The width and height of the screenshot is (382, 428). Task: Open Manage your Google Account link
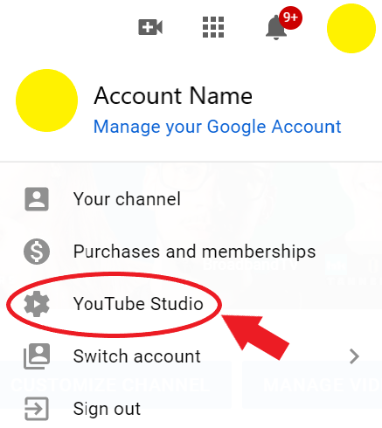click(218, 127)
